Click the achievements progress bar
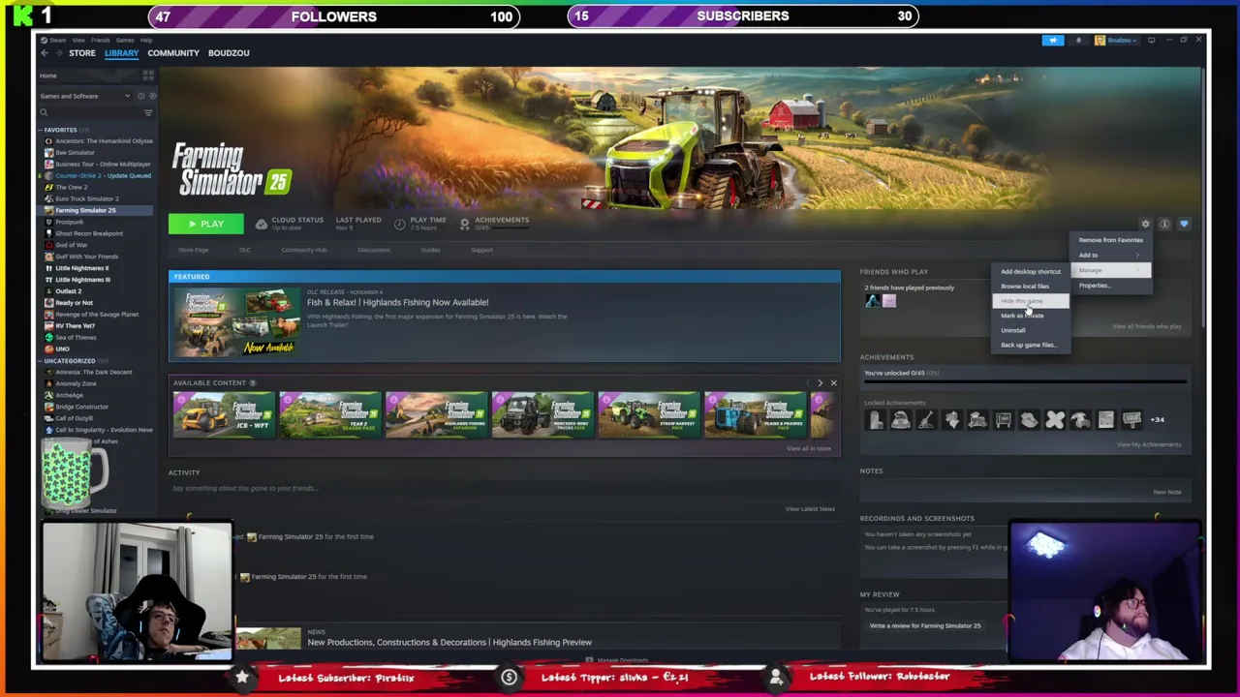The width and height of the screenshot is (1240, 697). (1025, 382)
